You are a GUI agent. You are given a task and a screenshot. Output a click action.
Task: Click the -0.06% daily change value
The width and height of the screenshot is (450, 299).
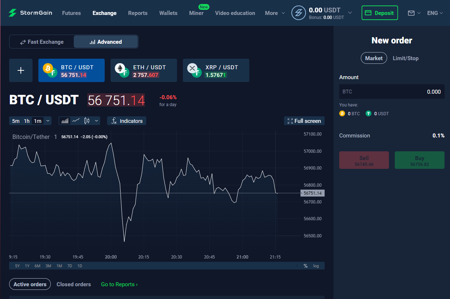(168, 97)
